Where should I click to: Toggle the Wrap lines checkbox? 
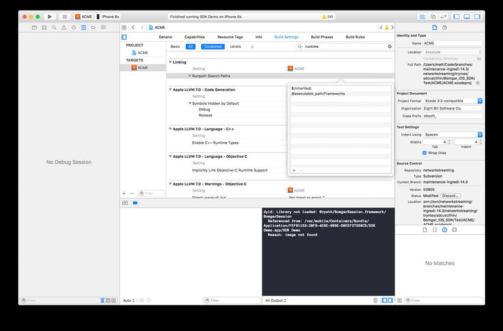(x=425, y=153)
